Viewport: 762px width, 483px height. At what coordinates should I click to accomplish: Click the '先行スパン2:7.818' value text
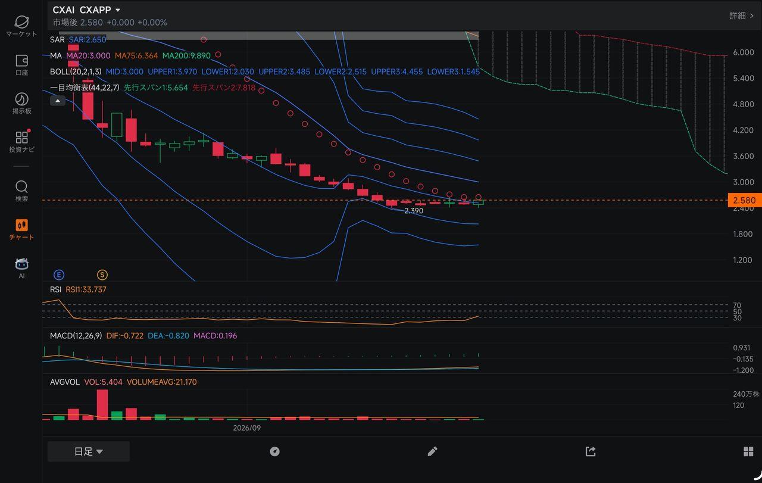coord(223,88)
